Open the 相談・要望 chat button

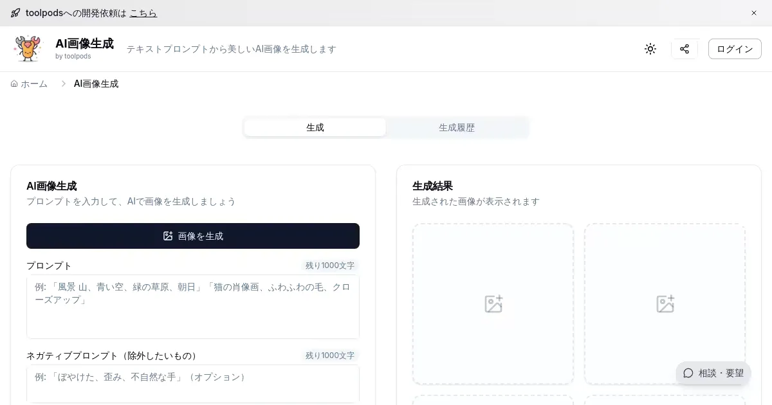coord(713,373)
